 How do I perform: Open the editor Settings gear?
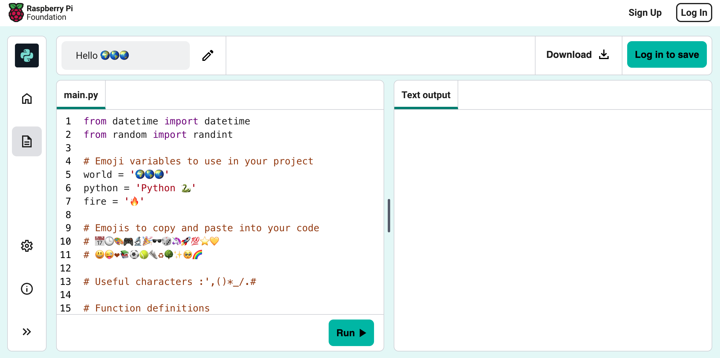pyautogui.click(x=27, y=246)
